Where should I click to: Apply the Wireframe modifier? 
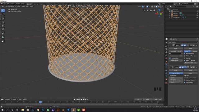click(x=176, y=49)
